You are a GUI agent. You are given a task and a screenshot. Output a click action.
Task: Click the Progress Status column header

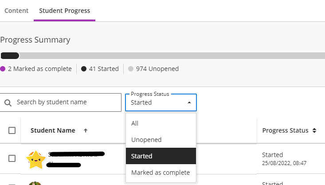(x=285, y=130)
